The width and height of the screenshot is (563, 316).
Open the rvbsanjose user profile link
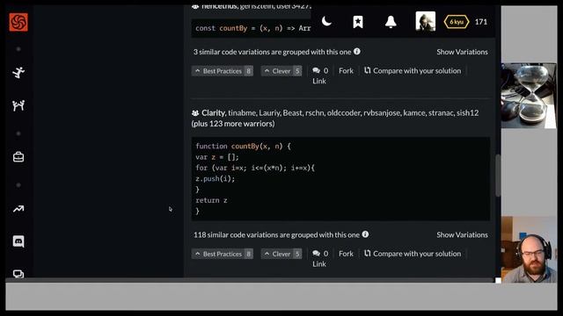click(x=382, y=113)
